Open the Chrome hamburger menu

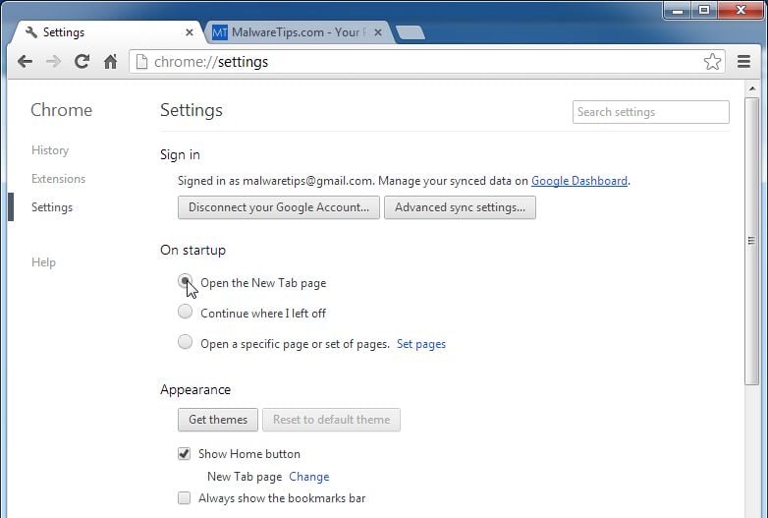tap(743, 62)
